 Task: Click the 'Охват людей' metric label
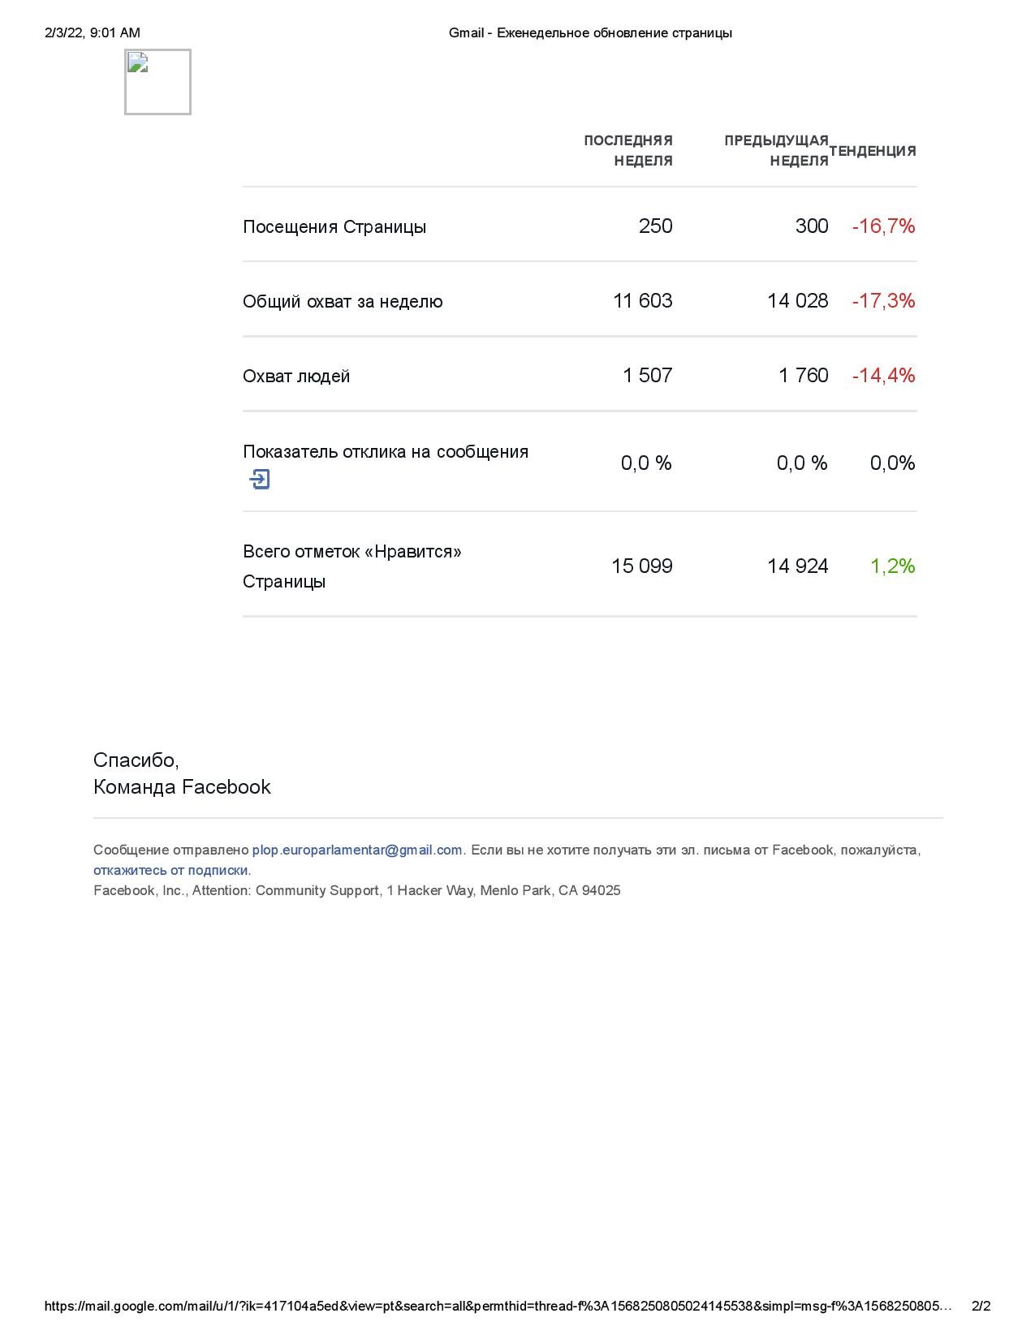pos(296,376)
